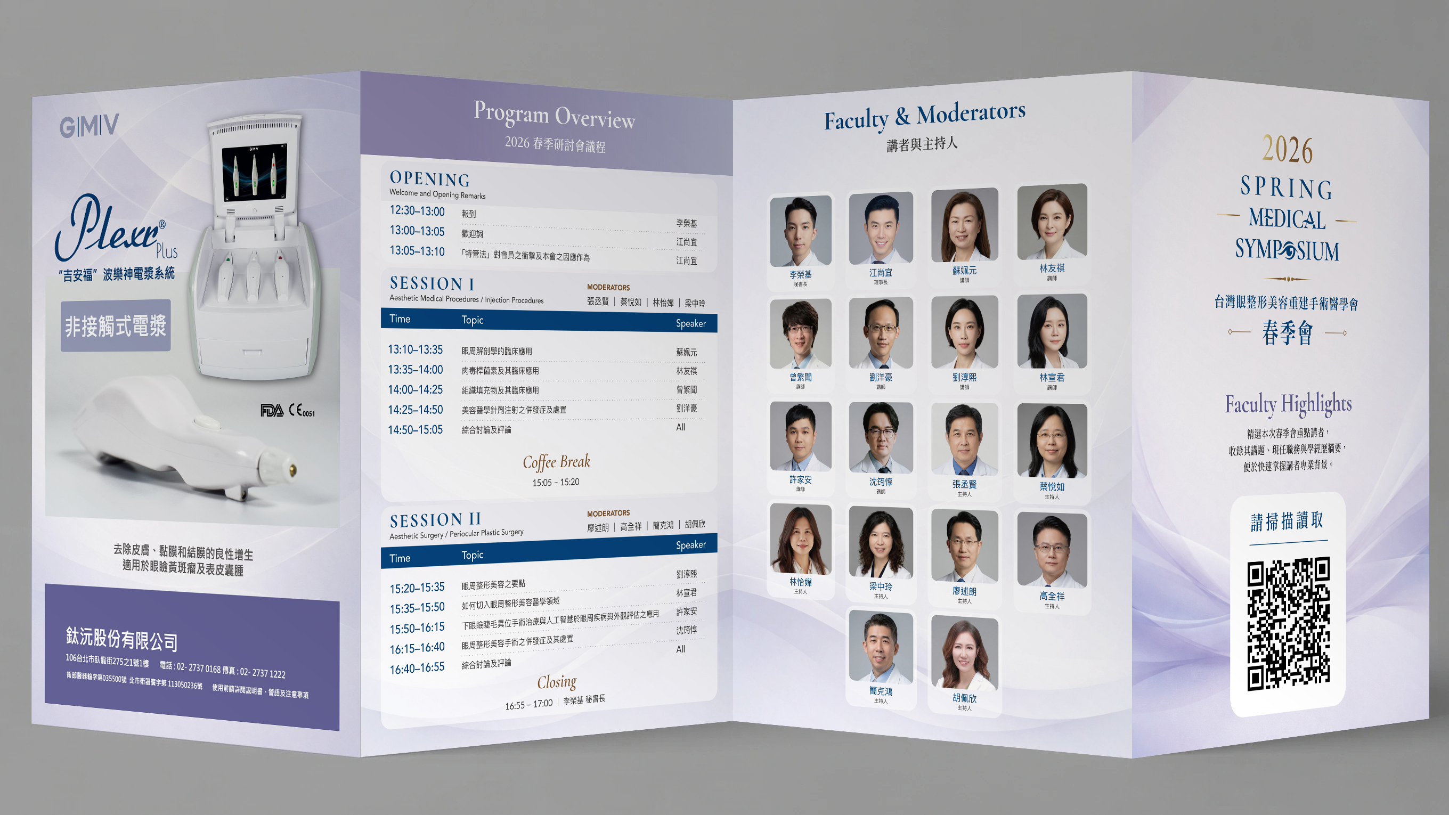Click "Aesthetic Surgery / Periocular Plastic Surgery" subtitle
Viewport: 1449px width, 815px height.
coord(456,534)
